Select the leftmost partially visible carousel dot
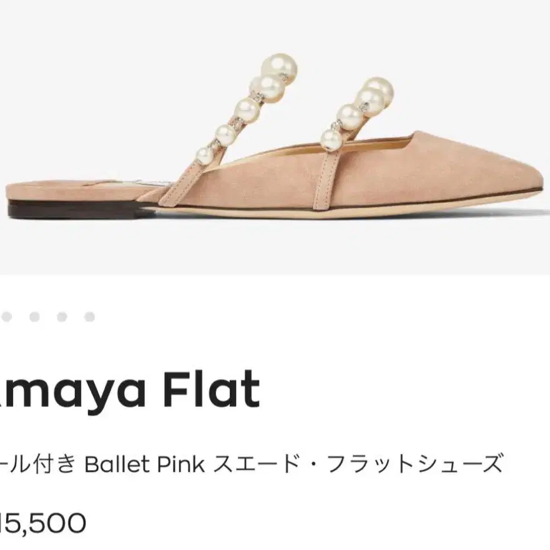Screen dimensions: 550x550 (6, 317)
